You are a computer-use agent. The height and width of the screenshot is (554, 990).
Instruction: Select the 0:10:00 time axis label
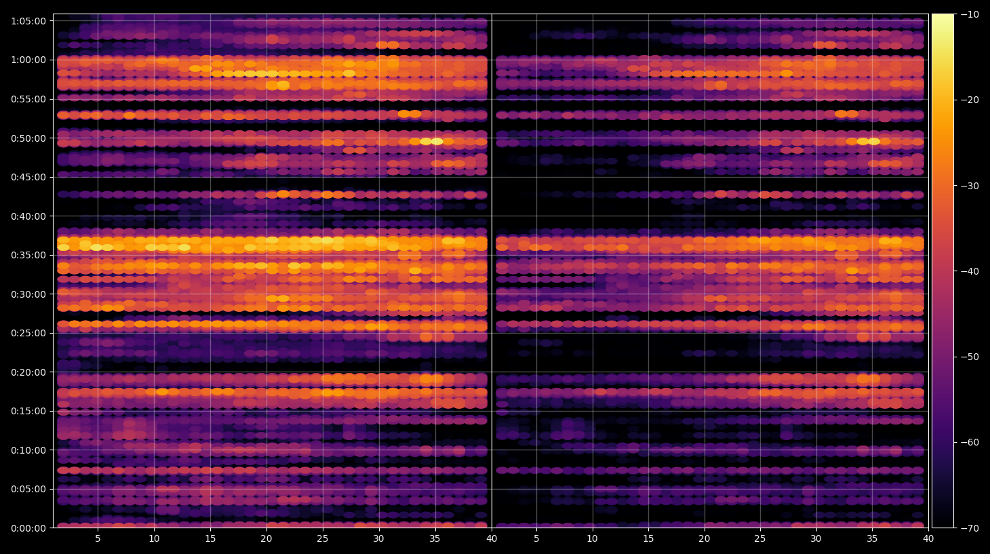click(x=28, y=450)
